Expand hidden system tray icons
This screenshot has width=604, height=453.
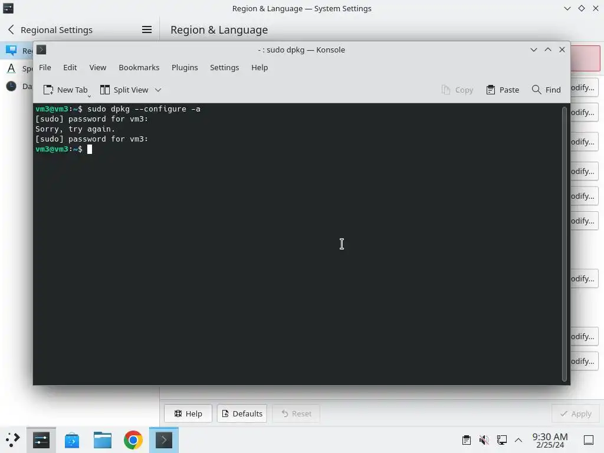[518, 440]
